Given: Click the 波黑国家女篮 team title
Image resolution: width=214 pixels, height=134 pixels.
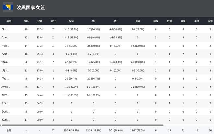Looking at the screenshot, I should pyautogui.click(x=31, y=7).
